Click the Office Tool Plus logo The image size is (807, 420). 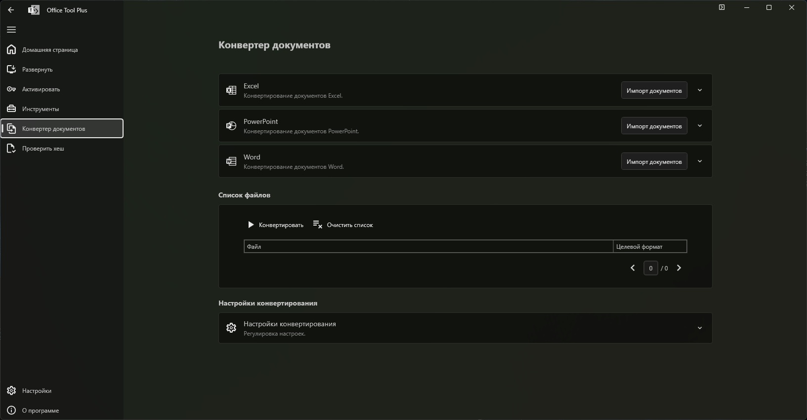click(x=34, y=10)
